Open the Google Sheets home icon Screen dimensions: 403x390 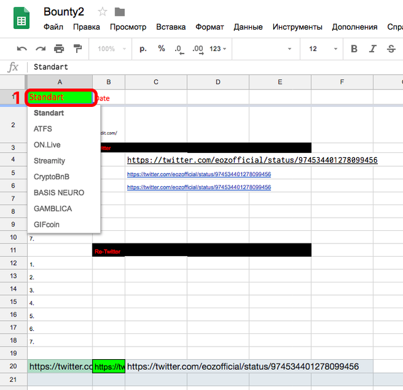21,18
